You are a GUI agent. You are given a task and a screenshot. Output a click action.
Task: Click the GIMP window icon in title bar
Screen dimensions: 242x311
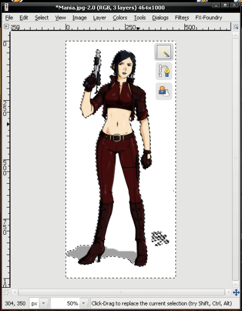6,8
